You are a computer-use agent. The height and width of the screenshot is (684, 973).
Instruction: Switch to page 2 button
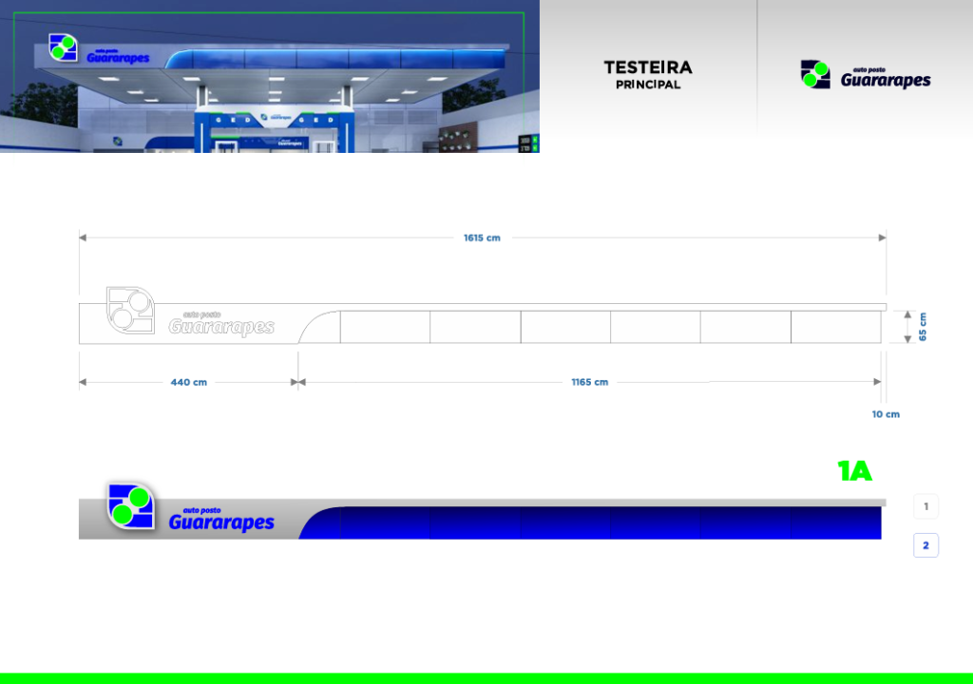point(925,545)
